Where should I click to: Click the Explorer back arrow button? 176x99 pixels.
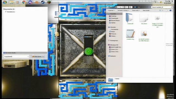pos(108,7)
